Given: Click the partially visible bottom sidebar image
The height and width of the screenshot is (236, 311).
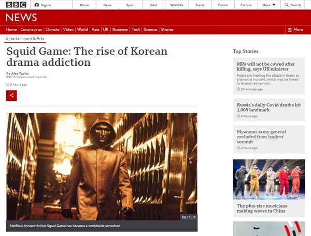Looking at the screenshot, I should tap(269, 229).
